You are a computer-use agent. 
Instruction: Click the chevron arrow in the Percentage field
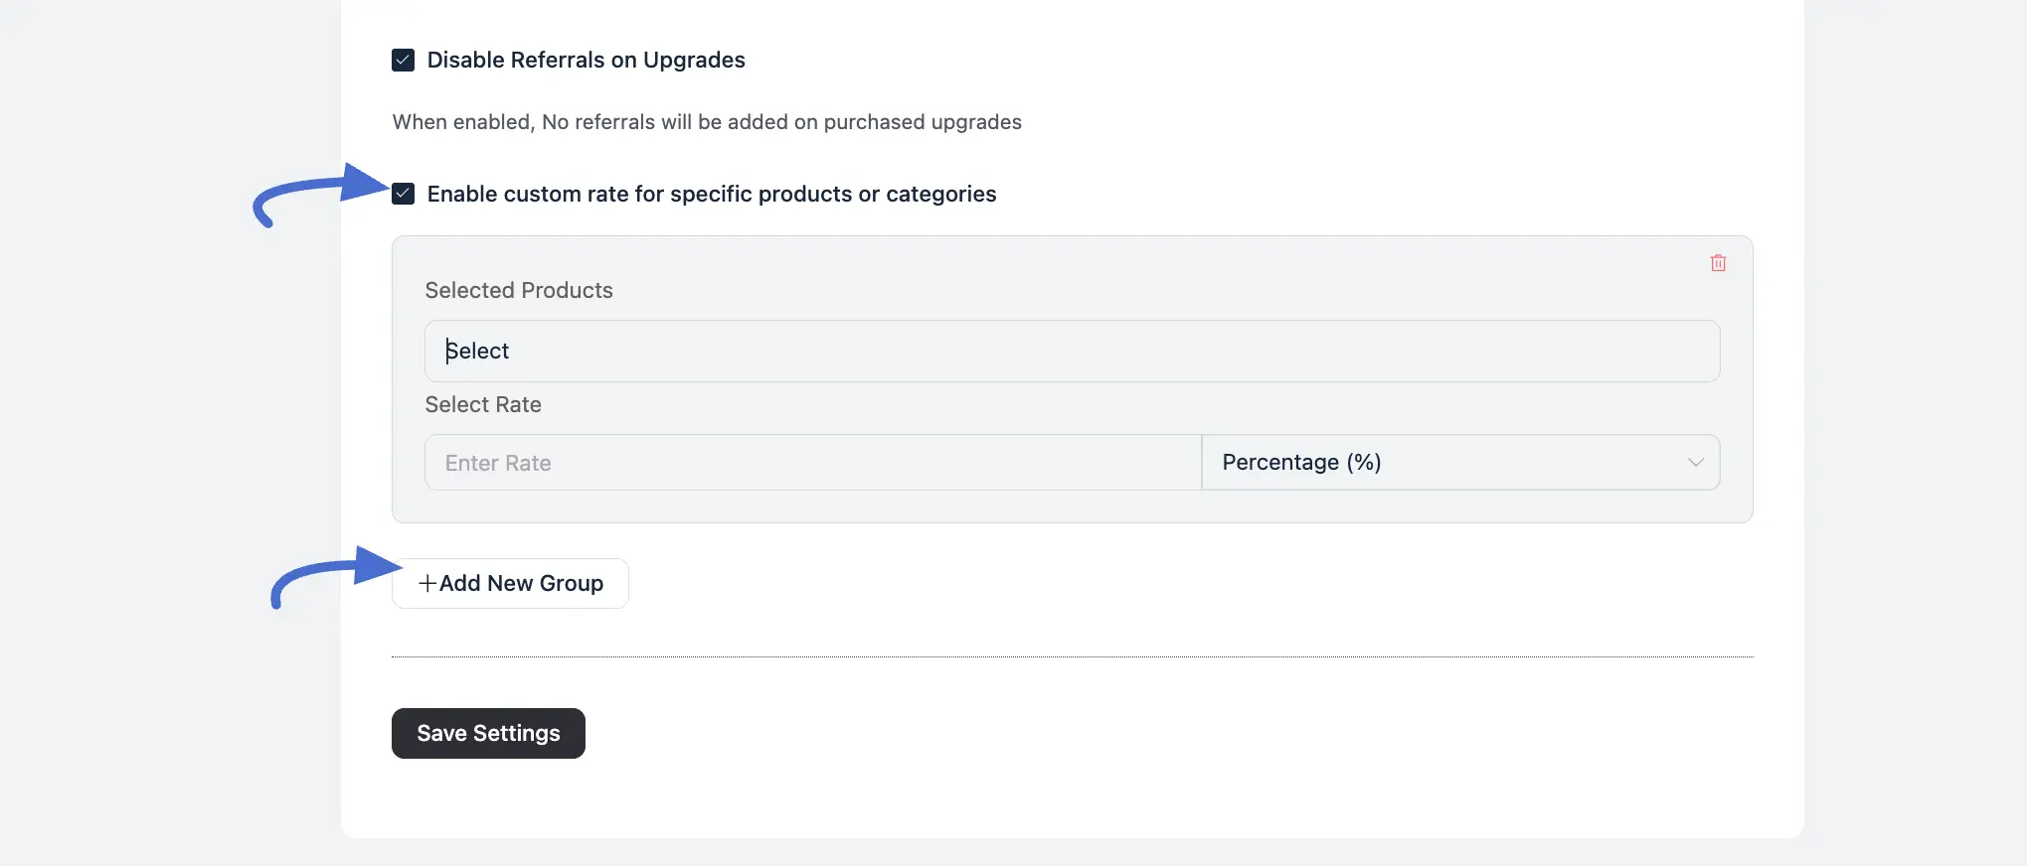click(1695, 463)
